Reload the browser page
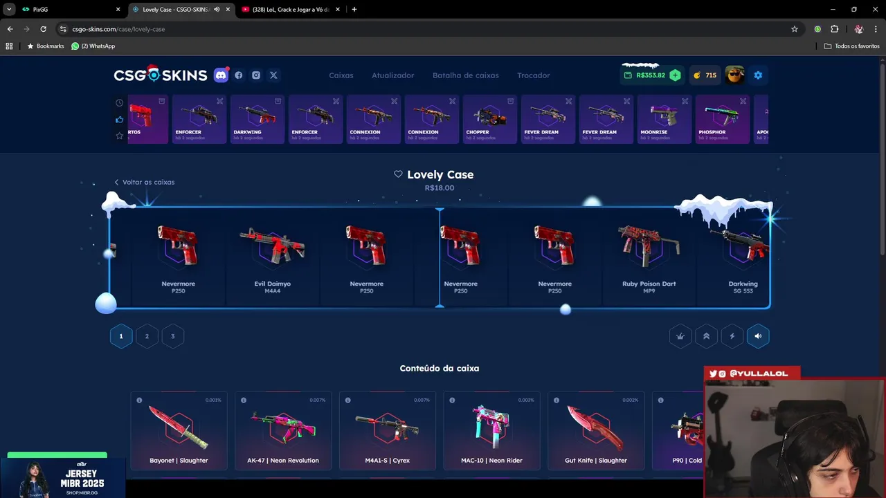This screenshot has width=886, height=498. 43,29
